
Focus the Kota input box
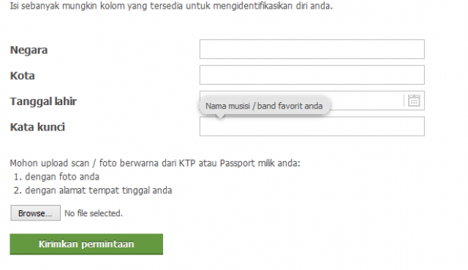312,74
